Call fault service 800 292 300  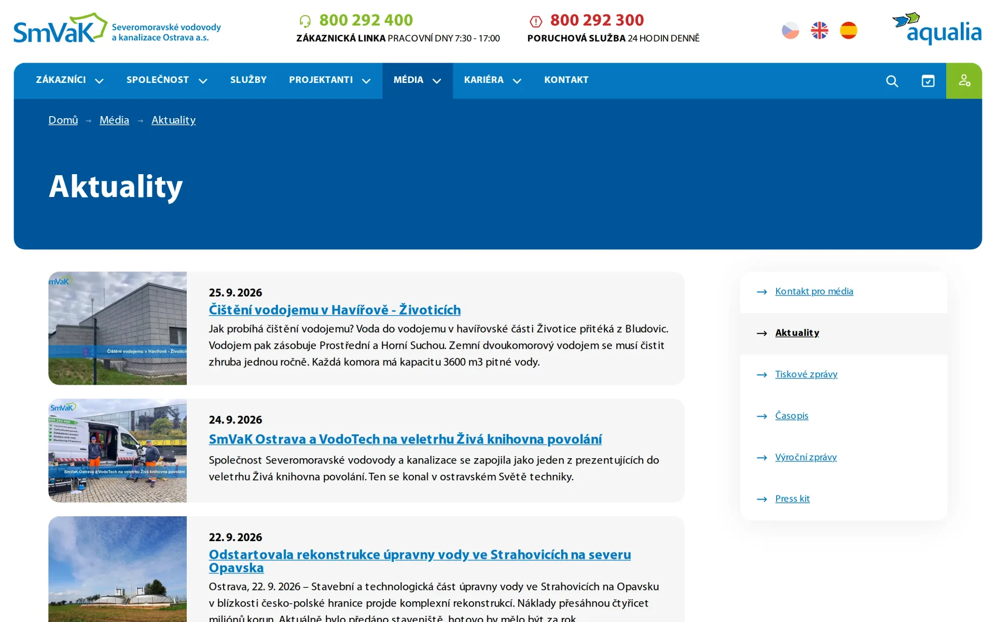pos(597,20)
